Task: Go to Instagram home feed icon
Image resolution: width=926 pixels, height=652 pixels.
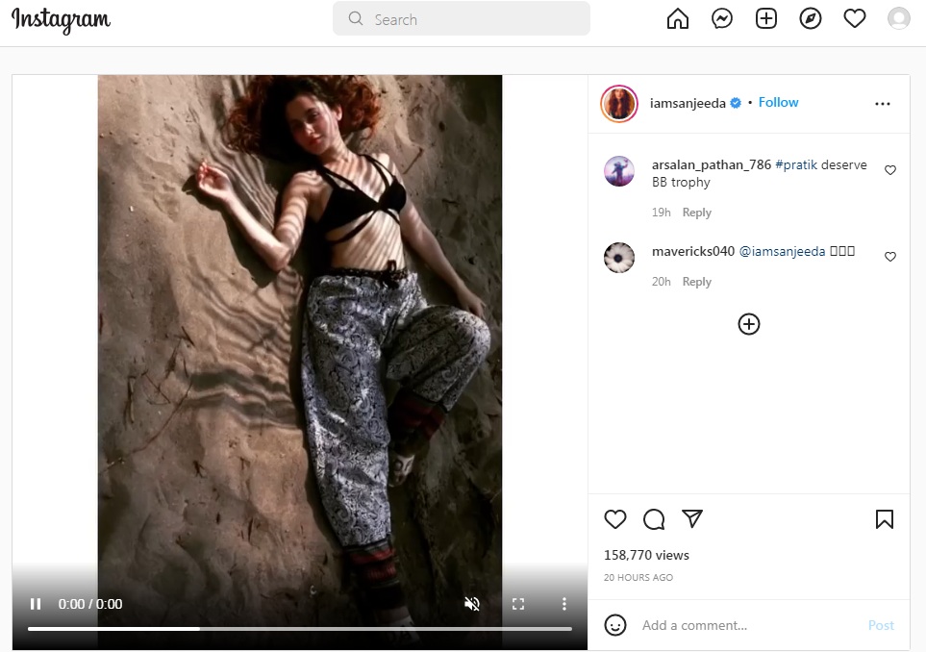Action: coord(678,19)
